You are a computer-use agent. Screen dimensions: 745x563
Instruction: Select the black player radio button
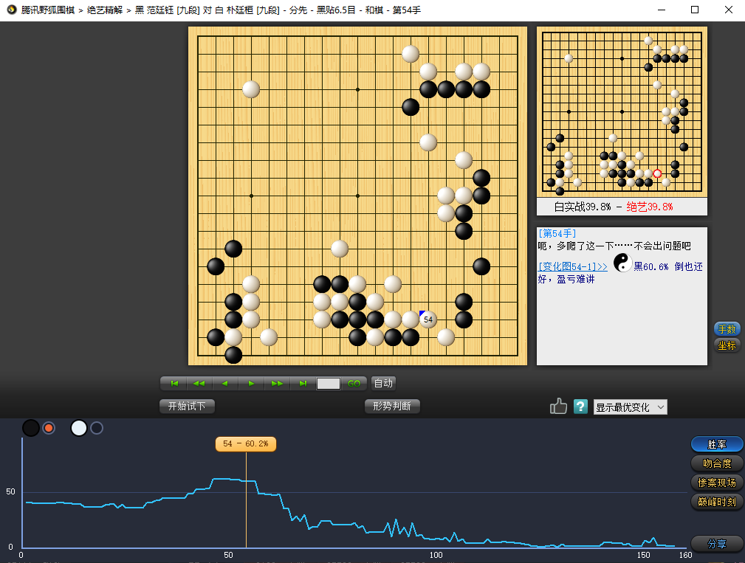pos(49,428)
